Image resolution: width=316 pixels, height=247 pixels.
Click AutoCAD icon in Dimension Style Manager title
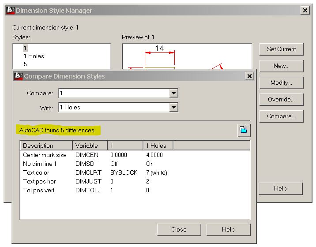tap(10, 10)
